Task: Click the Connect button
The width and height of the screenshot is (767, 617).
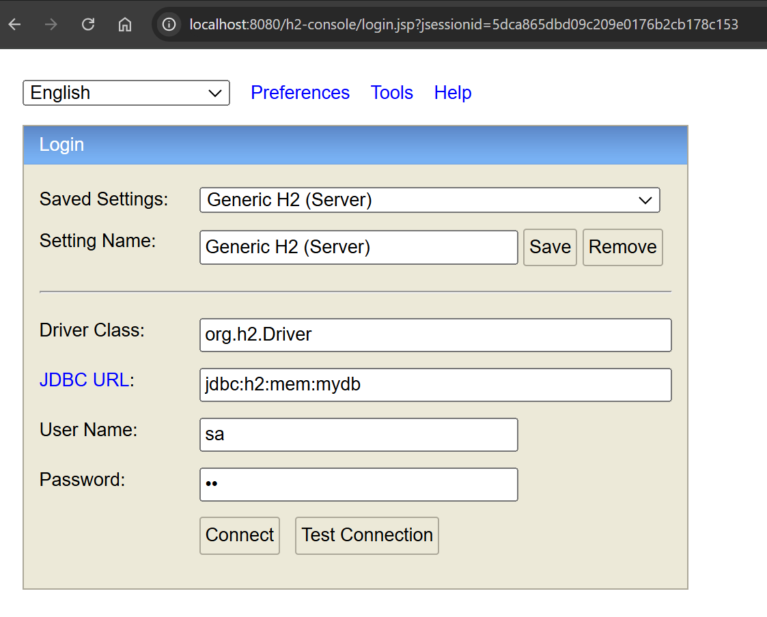Action: point(240,535)
